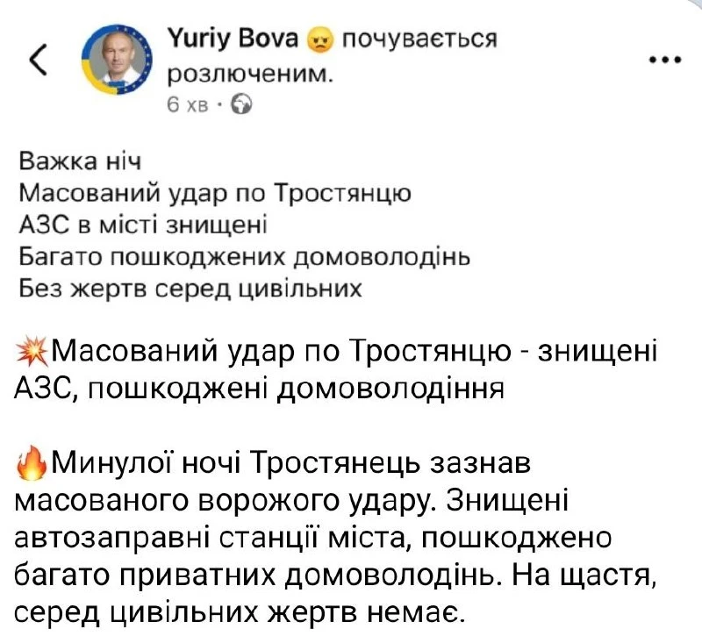Go back using the left chevron arrow
Image resolution: width=702 pixels, height=636 pixels.
(39, 59)
